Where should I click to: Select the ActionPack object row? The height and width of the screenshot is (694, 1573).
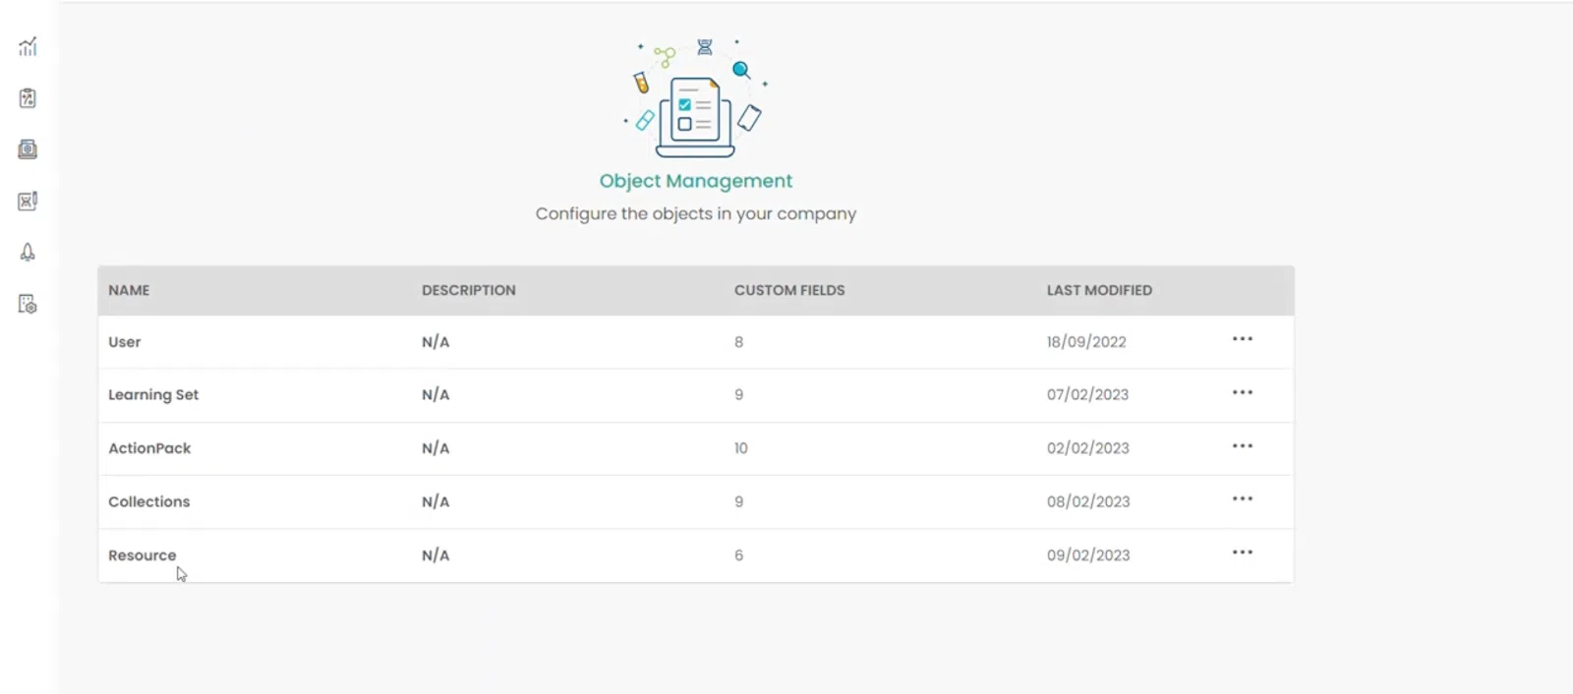click(x=149, y=448)
